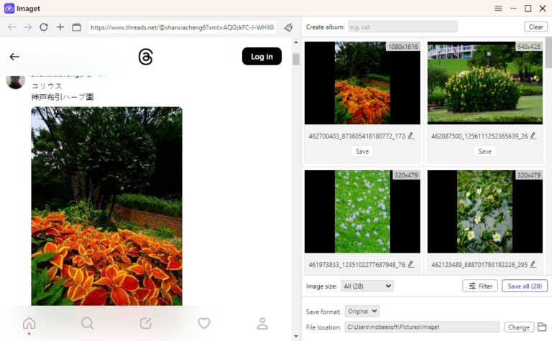
Task: Open the Save format dropdown
Action: [x=362, y=311]
